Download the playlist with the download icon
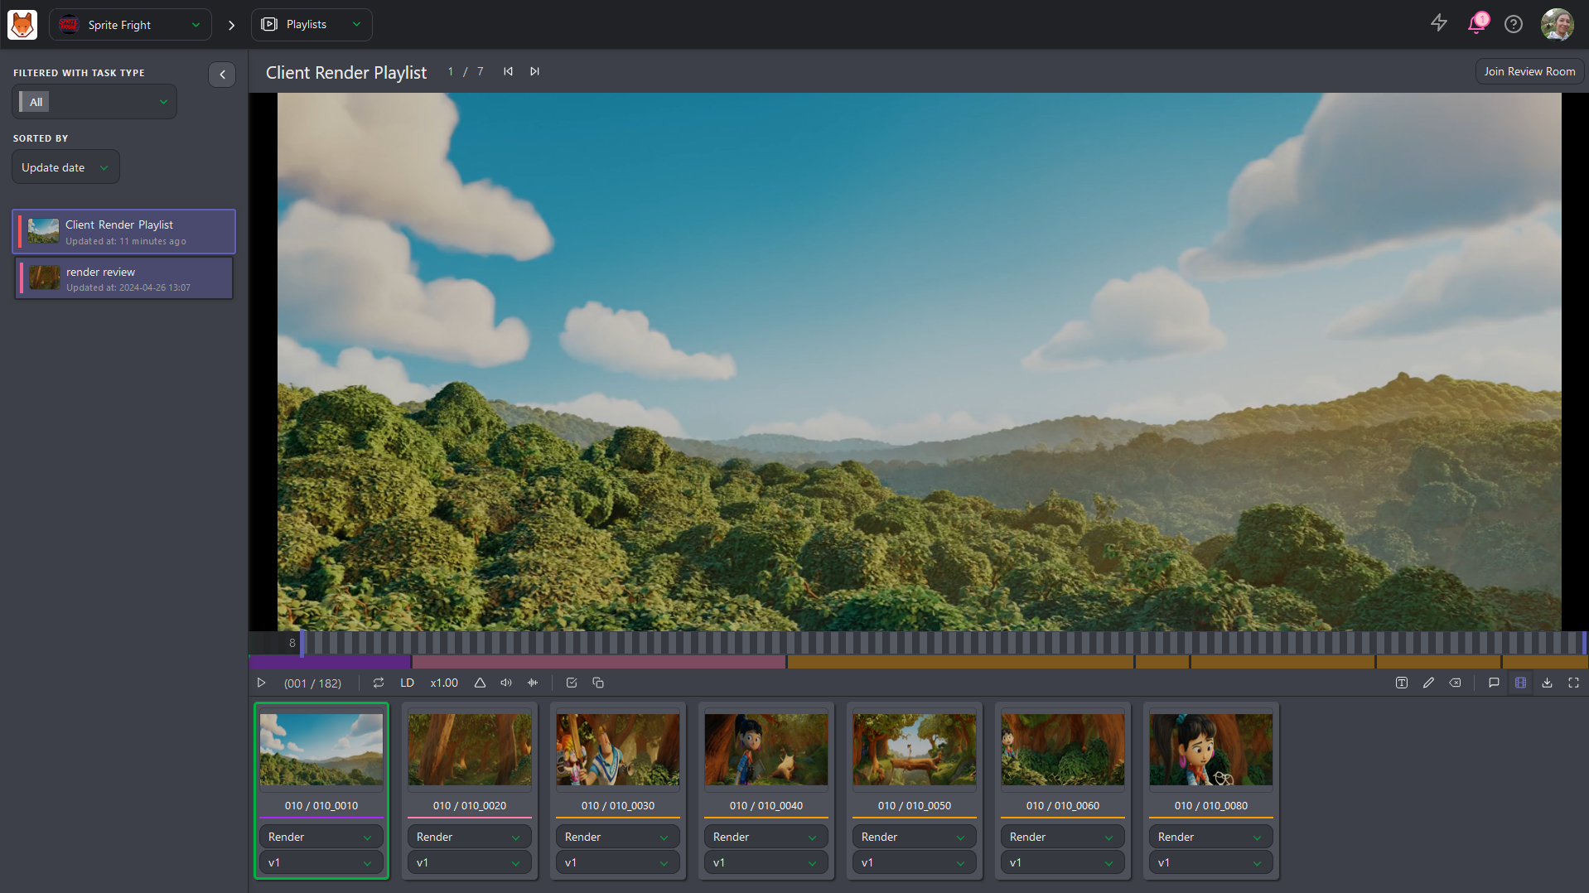This screenshot has width=1589, height=893. (x=1547, y=683)
